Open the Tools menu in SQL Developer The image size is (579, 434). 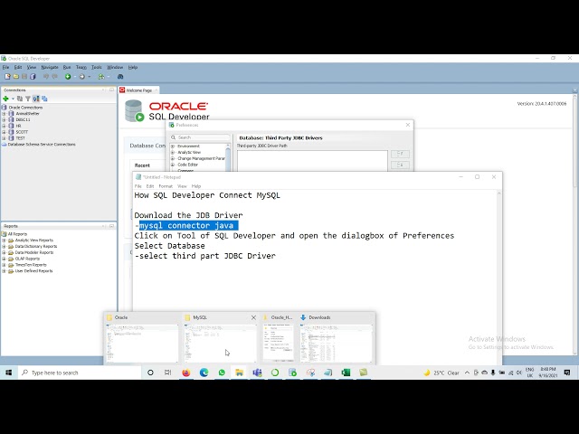point(97,67)
